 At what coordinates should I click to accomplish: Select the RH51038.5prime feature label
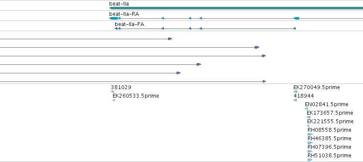[329, 155]
